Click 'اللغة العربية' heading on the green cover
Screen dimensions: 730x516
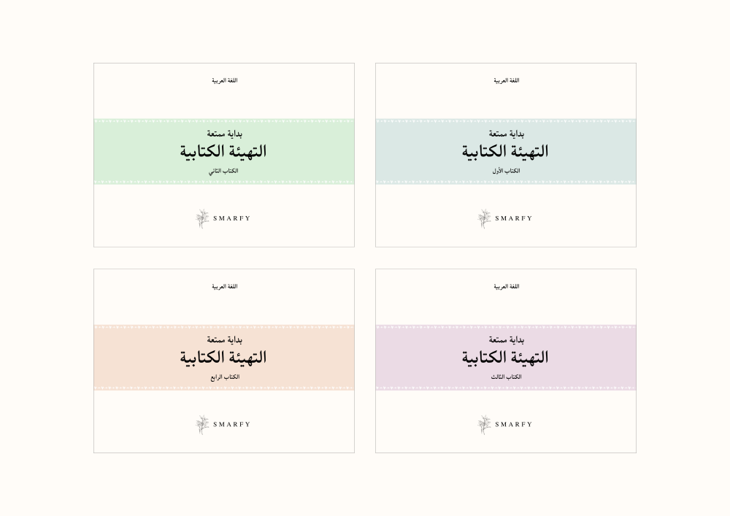coord(224,80)
